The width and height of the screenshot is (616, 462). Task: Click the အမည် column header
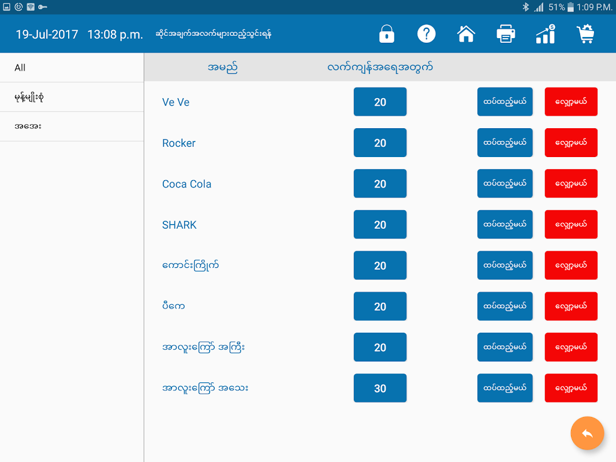[222, 68]
